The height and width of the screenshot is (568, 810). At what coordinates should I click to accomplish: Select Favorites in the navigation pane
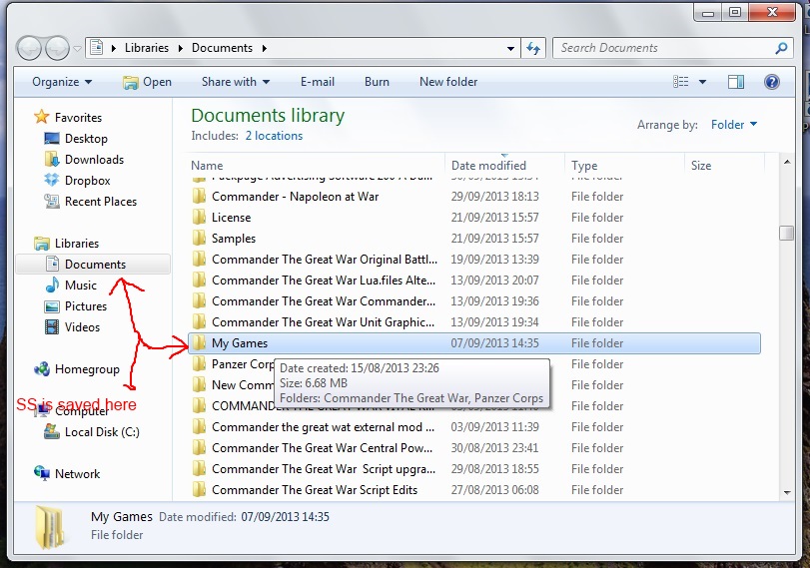(68, 117)
